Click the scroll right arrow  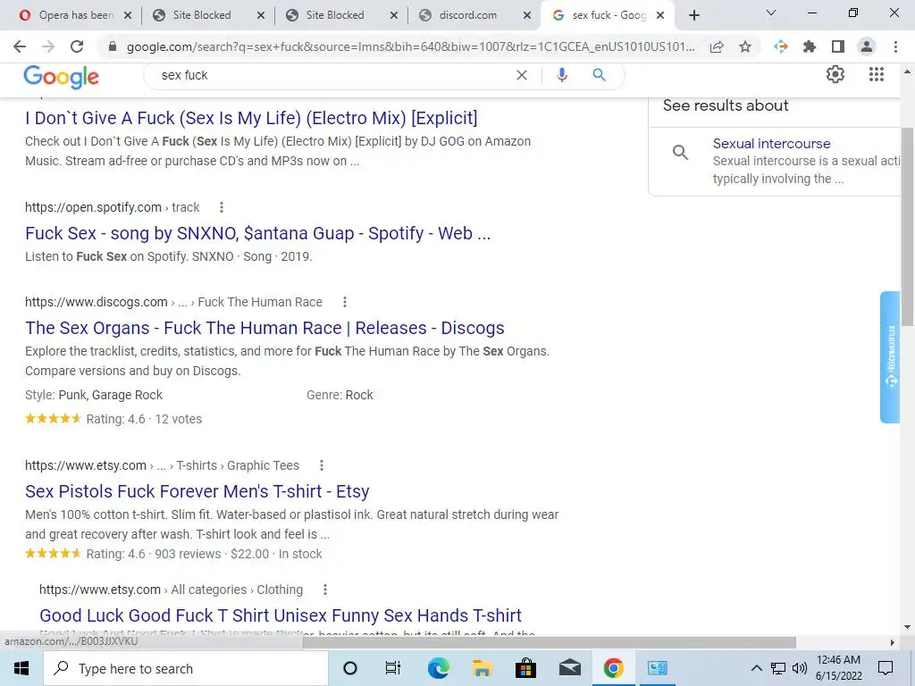(892, 642)
